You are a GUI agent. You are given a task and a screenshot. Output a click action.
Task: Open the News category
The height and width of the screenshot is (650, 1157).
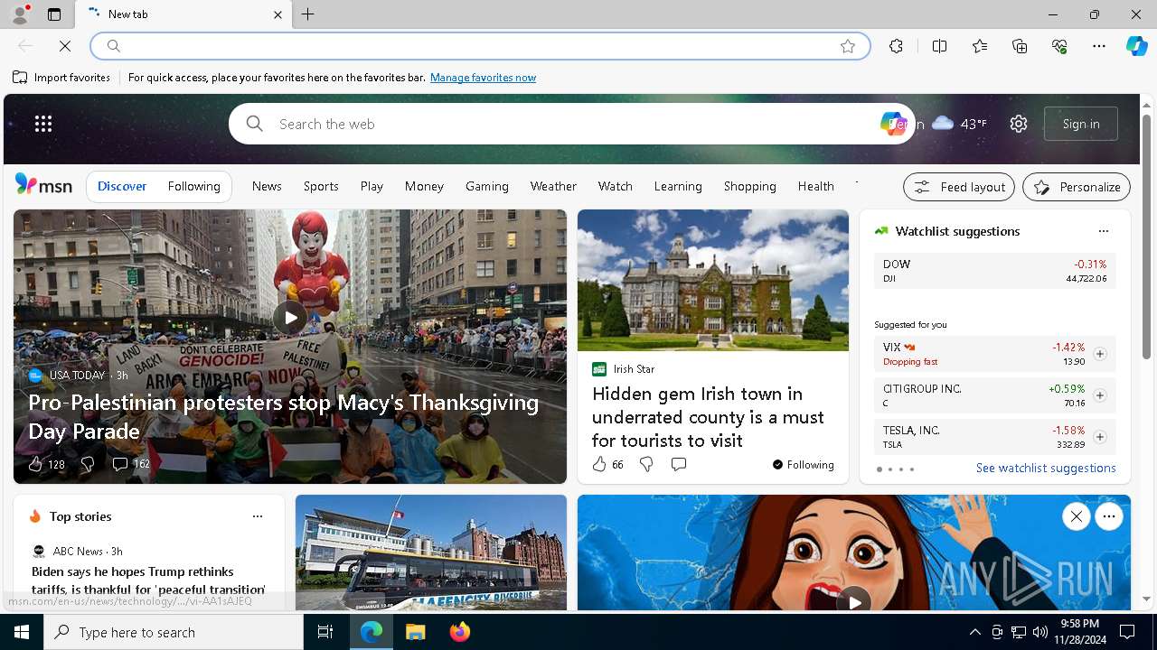point(267,186)
